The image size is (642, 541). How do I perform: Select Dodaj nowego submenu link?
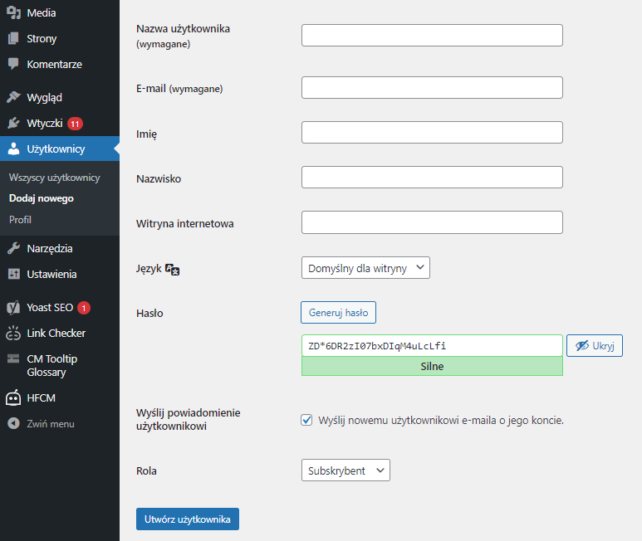(x=42, y=198)
